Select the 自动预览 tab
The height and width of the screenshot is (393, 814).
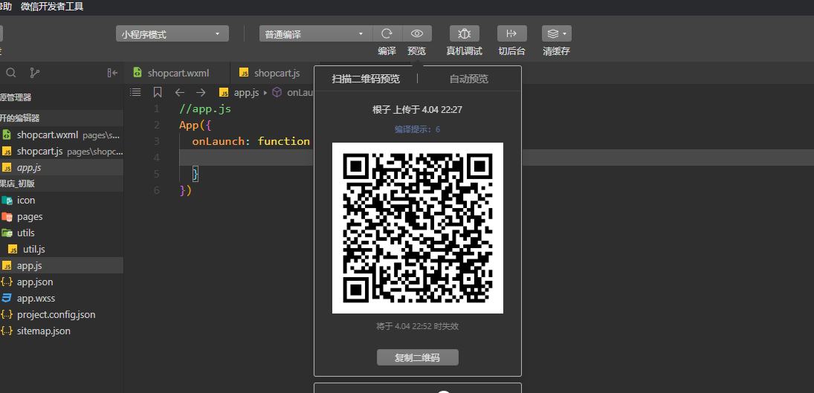coord(469,79)
